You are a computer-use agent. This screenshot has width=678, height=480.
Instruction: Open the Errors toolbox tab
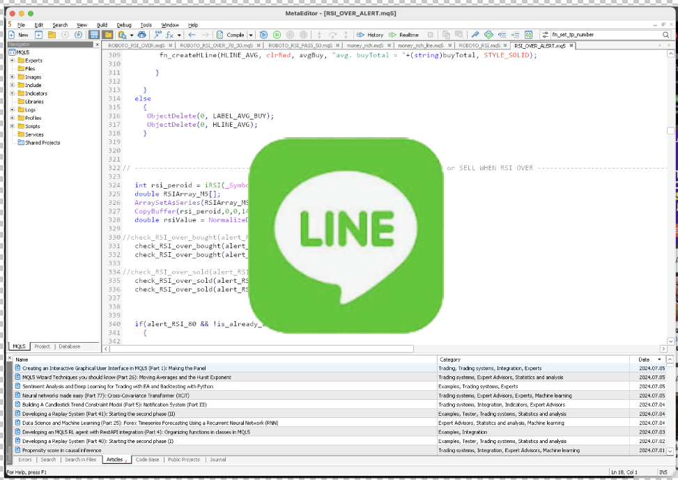click(25, 460)
